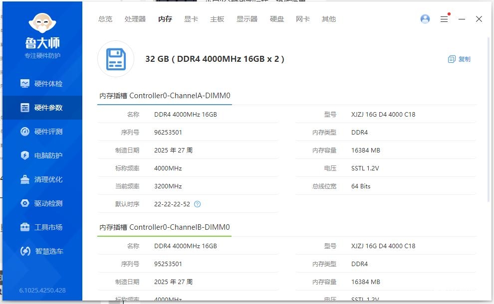Screen dimensions: 494x304
Task: Click ChannelB manufacture date 2025 年 27 周
Action: (173, 282)
